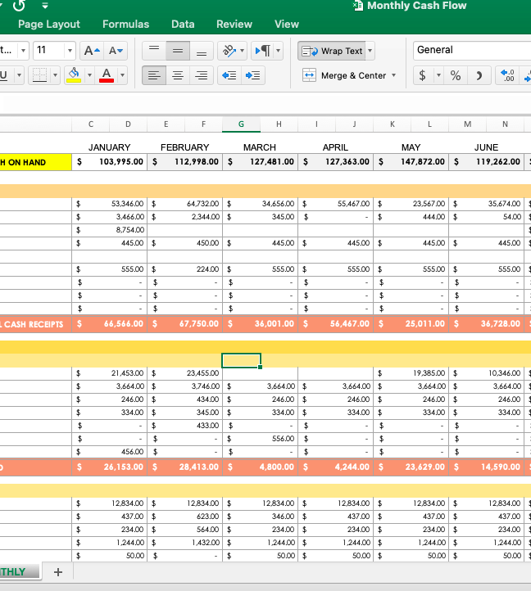Center text horizontally in the cell
Image resolution: width=531 pixels, height=591 pixels.
tap(177, 75)
